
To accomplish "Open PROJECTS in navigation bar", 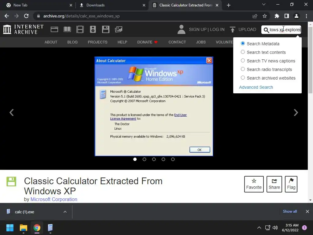I will point(98,42).
